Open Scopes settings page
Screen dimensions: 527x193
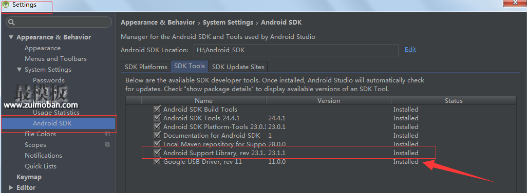click(35, 145)
